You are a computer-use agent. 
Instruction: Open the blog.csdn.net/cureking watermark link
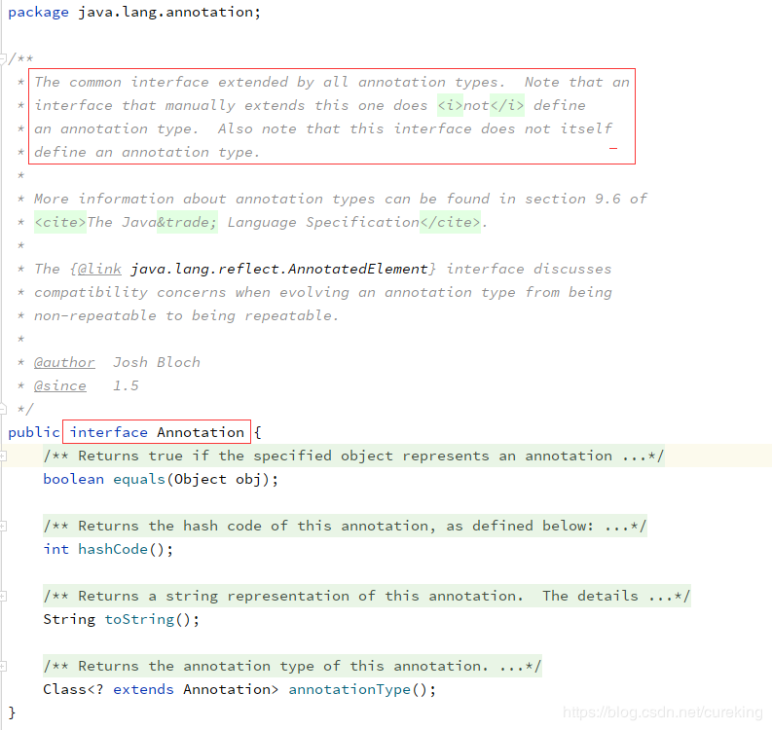click(663, 712)
